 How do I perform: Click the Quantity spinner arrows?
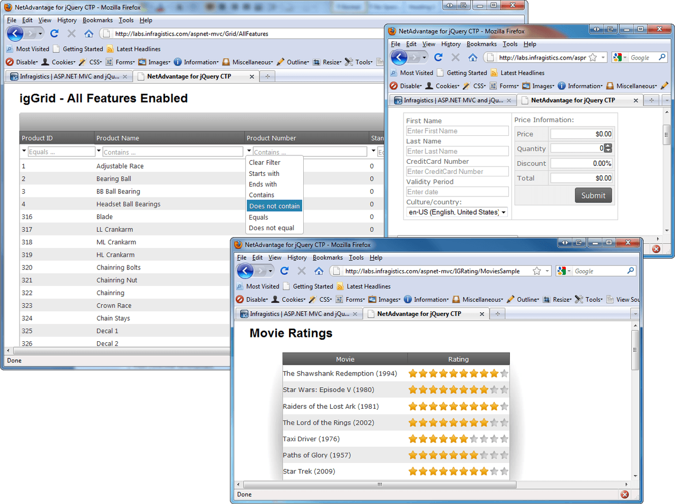tap(608, 149)
